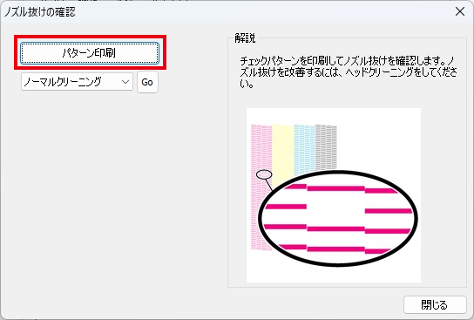The image size is (474, 320).
Task: Click the パターン印刷 button
Action: 90,53
